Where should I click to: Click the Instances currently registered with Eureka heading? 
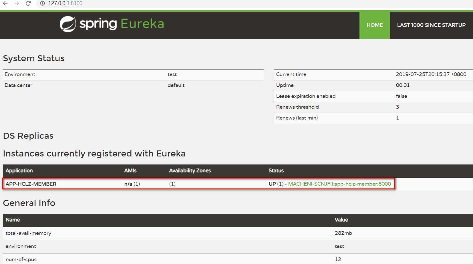click(x=94, y=154)
